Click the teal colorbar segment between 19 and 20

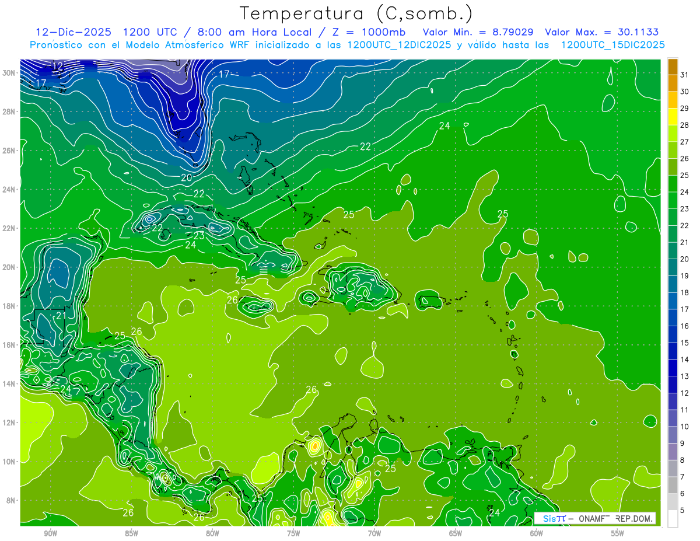pyautogui.click(x=673, y=267)
